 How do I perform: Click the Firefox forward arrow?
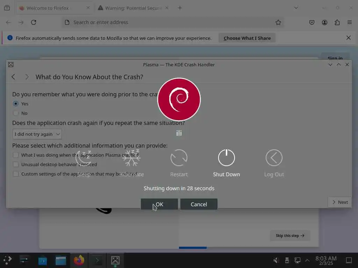21,22
